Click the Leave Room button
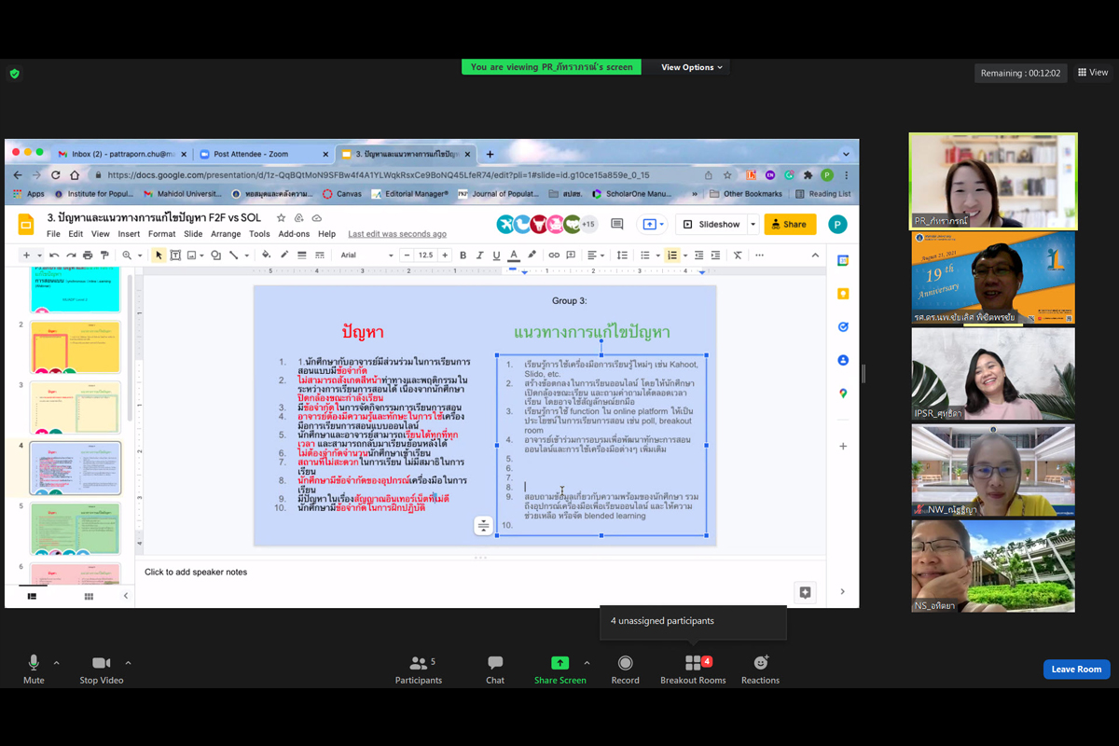This screenshot has height=746, width=1119. pos(1076,669)
